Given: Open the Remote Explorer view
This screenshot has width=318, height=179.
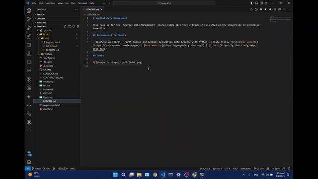Looking at the screenshot, I should (x=29, y=45).
